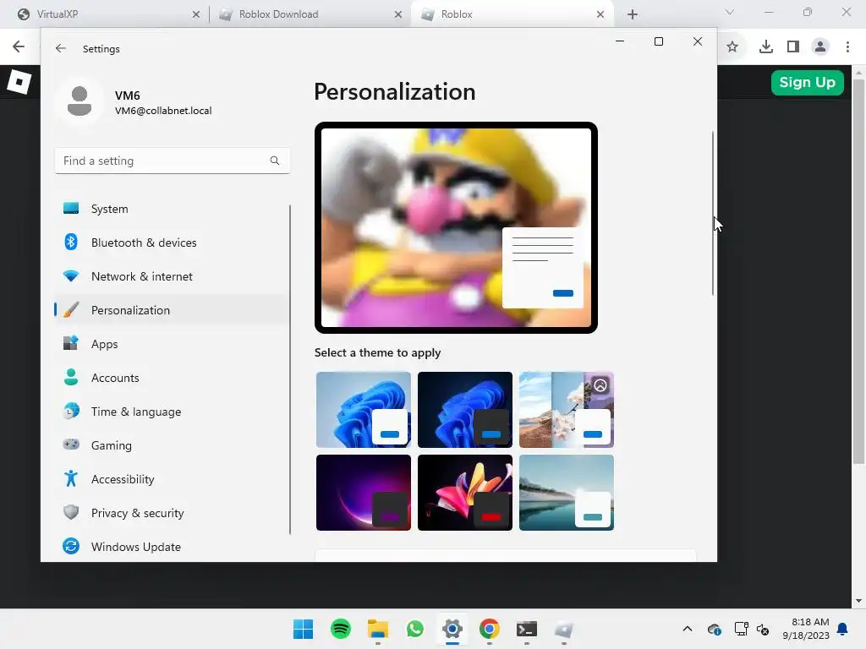Open Chrome three-dot menu
This screenshot has width=866, height=649.
coord(847,47)
